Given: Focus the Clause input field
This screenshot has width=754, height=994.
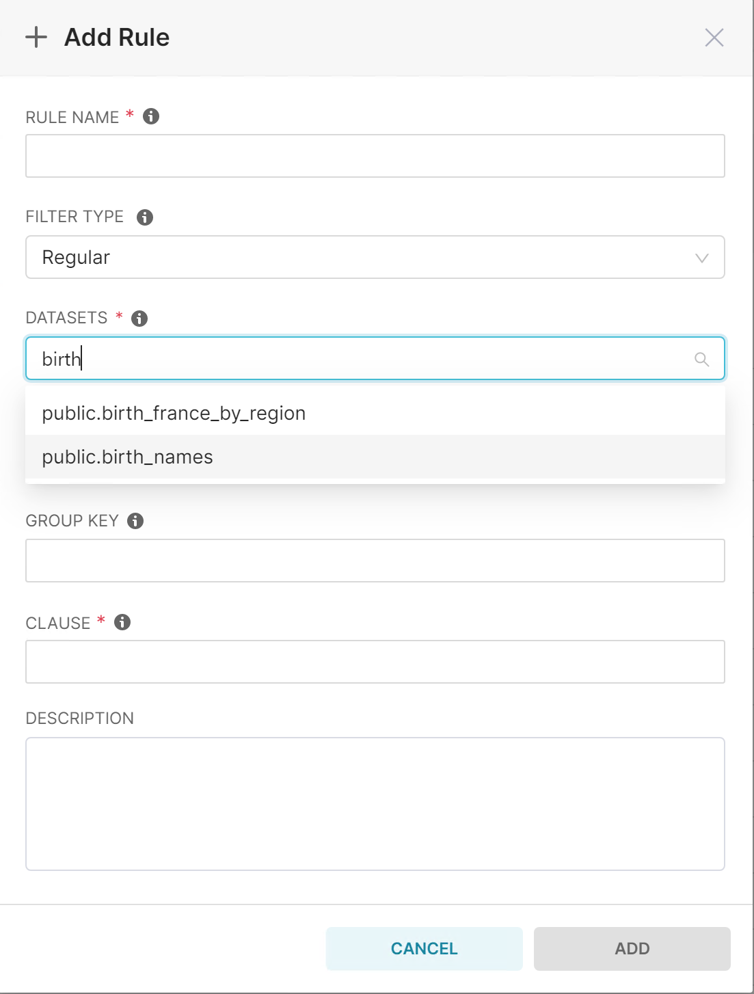Looking at the screenshot, I should coord(375,662).
